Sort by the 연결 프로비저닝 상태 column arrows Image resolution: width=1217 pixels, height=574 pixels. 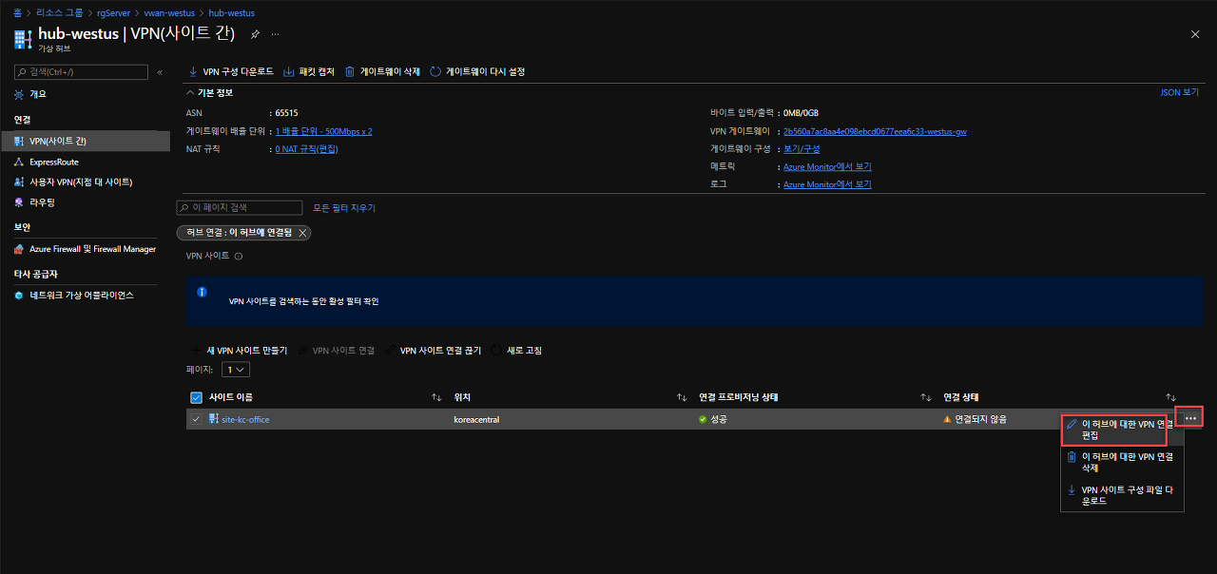(x=926, y=397)
